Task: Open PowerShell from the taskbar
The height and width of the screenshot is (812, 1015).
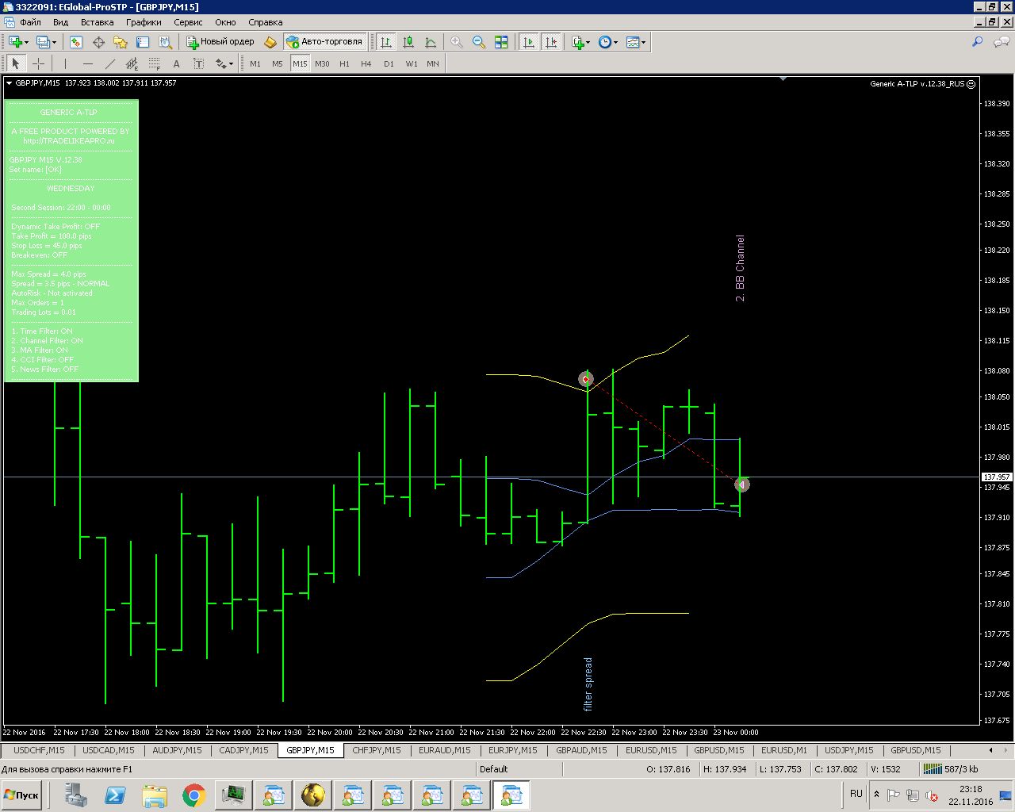Action: 115,795
